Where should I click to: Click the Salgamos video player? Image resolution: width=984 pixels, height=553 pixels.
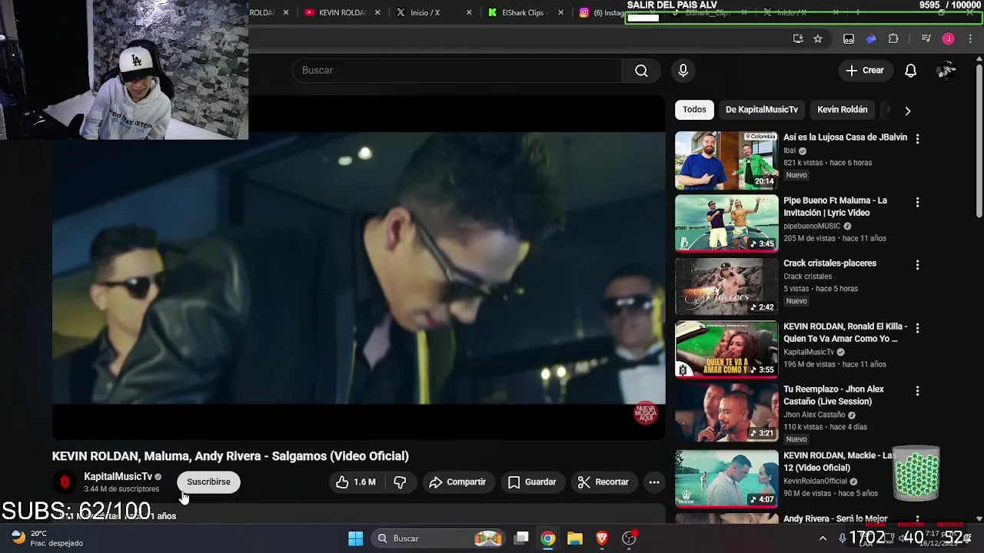pyautogui.click(x=358, y=268)
